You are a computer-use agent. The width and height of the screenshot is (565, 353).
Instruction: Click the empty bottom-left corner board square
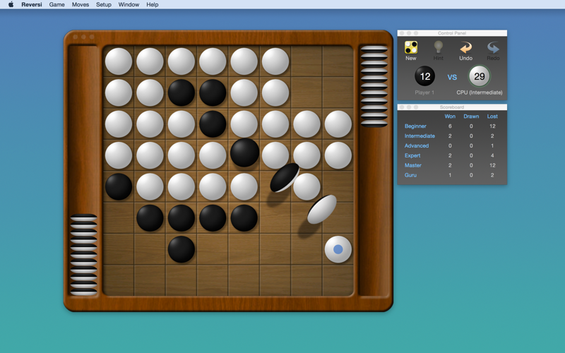(119, 280)
